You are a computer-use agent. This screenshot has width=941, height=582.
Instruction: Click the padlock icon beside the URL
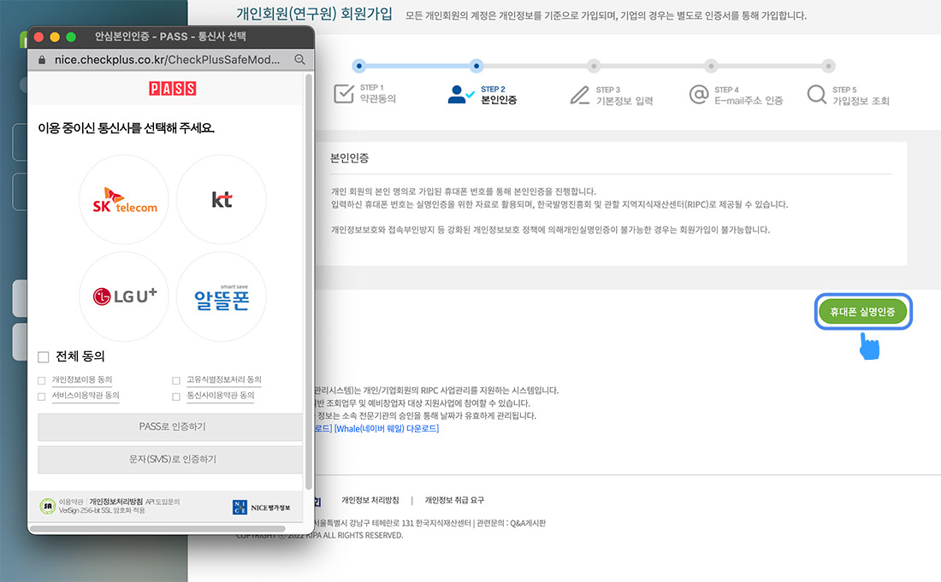[x=43, y=60]
